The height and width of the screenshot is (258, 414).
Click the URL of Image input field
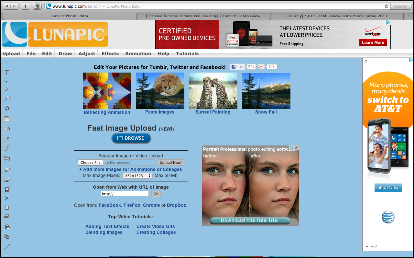(125, 194)
